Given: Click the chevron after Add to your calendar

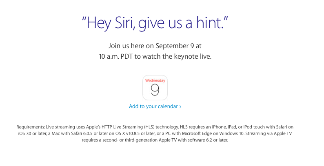Looking at the screenshot, I should pos(180,106).
